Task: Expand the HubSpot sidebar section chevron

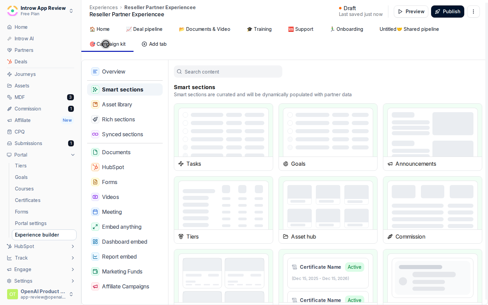Action: click(73, 246)
